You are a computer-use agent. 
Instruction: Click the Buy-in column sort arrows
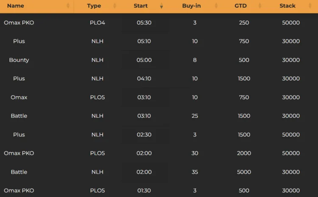coord(216,6)
